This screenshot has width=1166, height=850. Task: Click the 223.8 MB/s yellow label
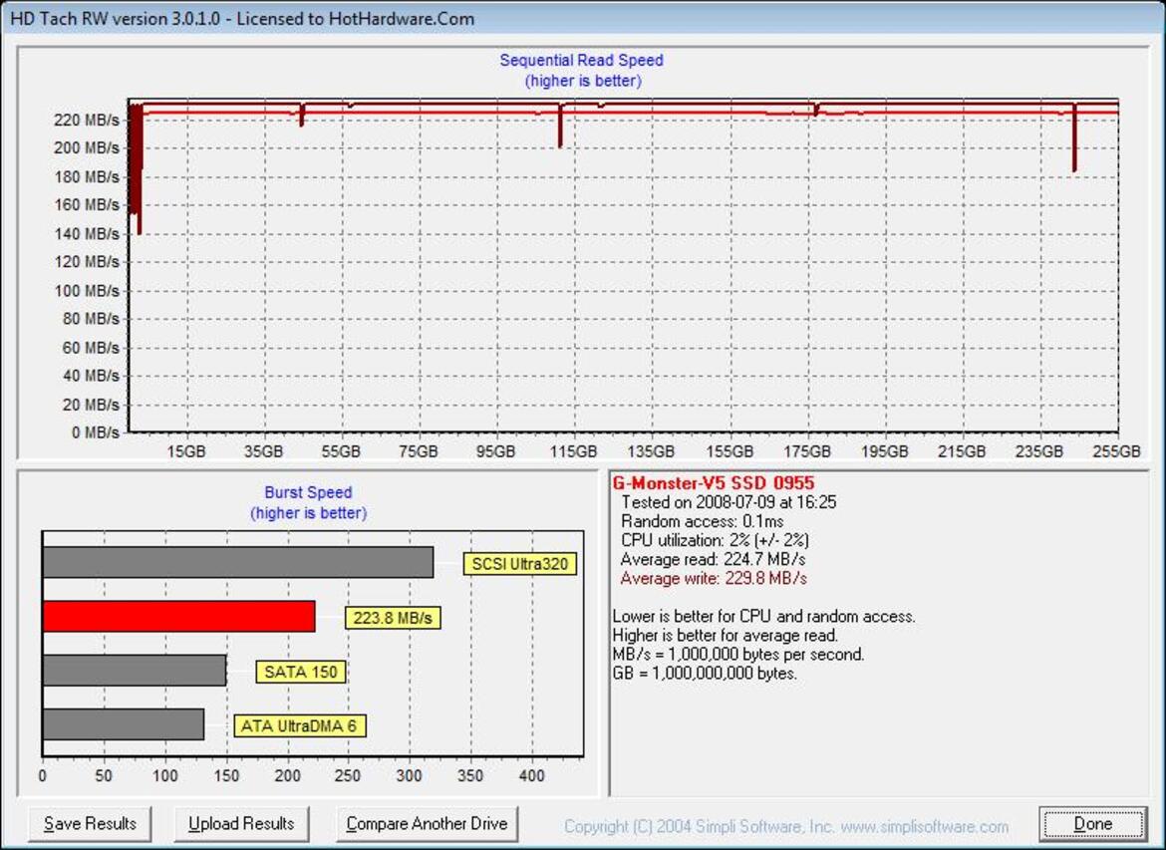click(393, 618)
